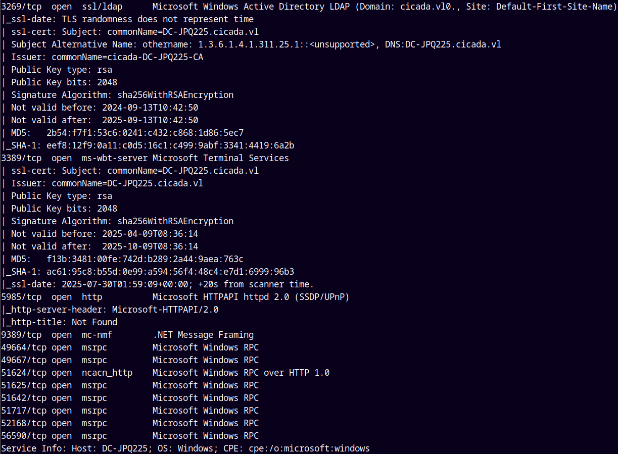Click the 3389/tcp port number
The width and height of the screenshot is (618, 454).
pos(21,158)
